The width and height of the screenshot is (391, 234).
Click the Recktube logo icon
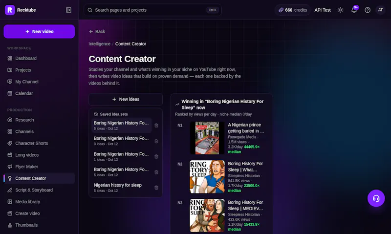10,10
